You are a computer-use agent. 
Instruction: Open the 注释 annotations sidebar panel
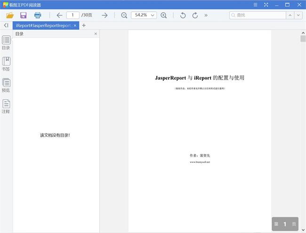(x=6, y=106)
